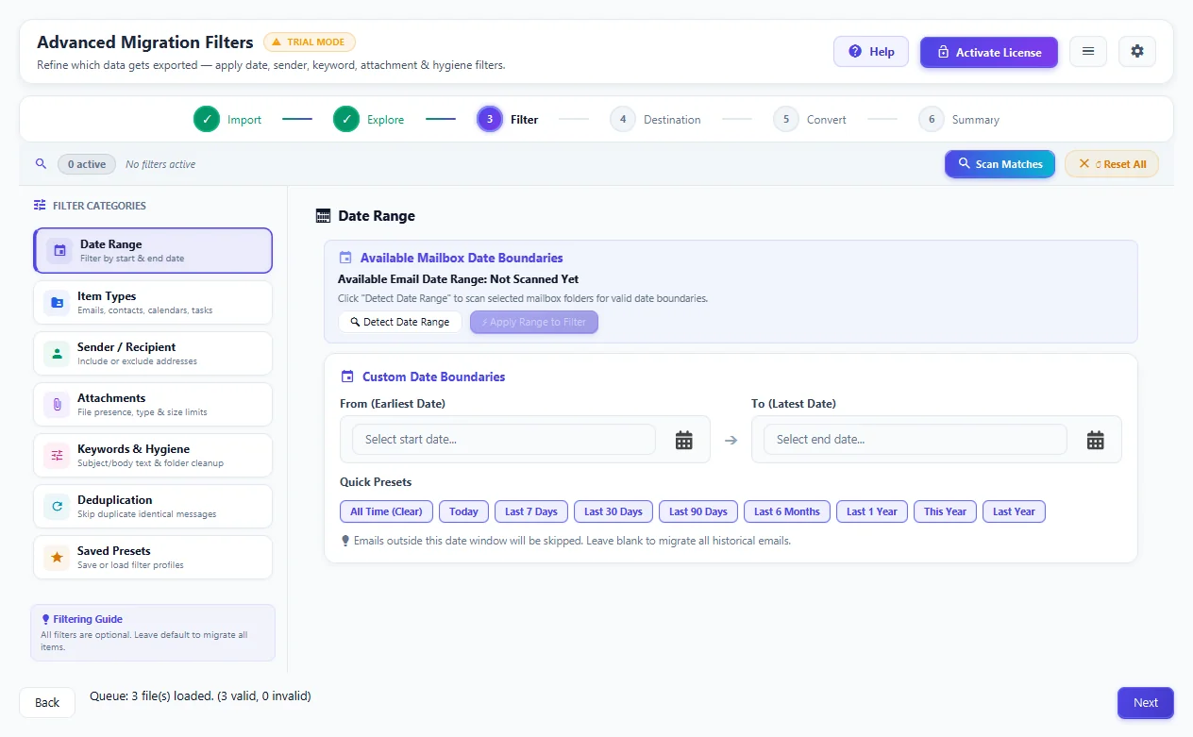Viewport: 1193px width, 737px height.
Task: Jump to step 4 Destination circle
Action: [623, 120]
